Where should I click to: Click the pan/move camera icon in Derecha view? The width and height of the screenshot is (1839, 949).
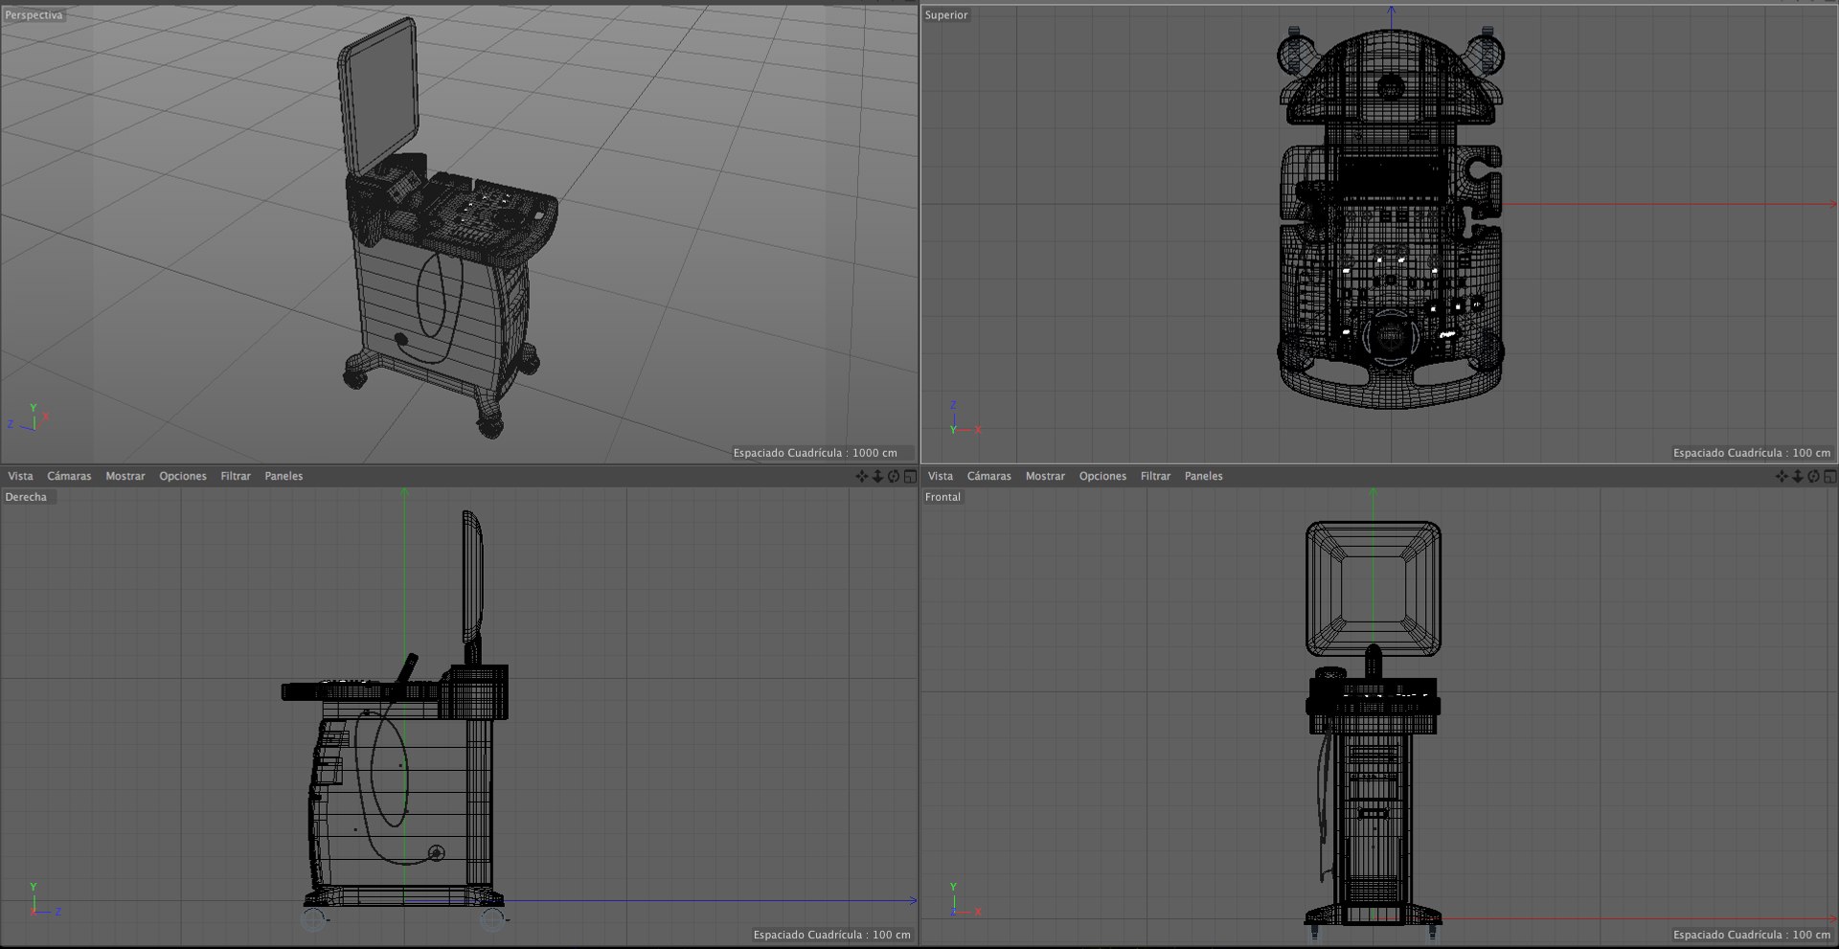point(861,476)
